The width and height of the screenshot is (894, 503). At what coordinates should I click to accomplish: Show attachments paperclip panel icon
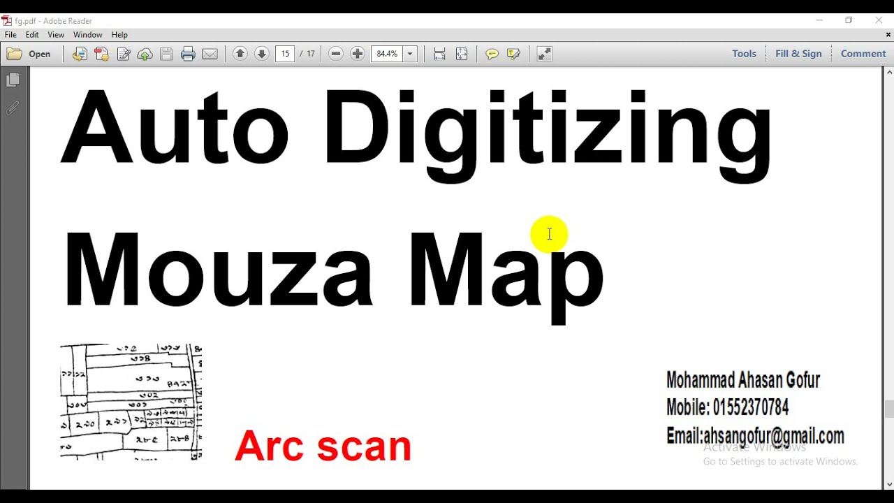click(12, 108)
